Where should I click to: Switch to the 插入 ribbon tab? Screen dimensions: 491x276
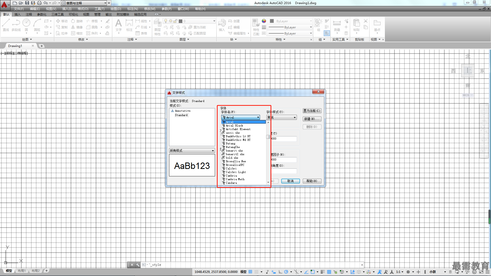17,14
